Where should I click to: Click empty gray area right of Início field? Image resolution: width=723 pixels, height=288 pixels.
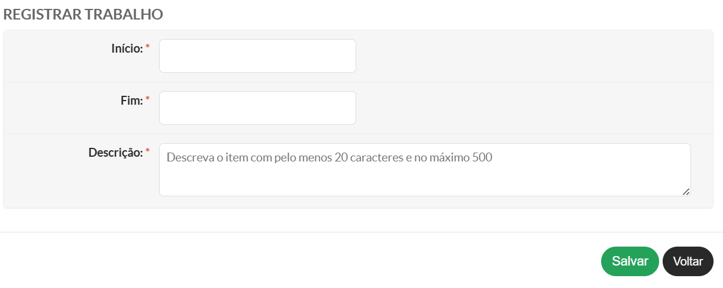click(x=532, y=56)
